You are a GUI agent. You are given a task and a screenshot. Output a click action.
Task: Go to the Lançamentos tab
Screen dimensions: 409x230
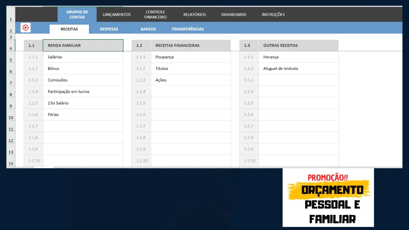pos(117,15)
